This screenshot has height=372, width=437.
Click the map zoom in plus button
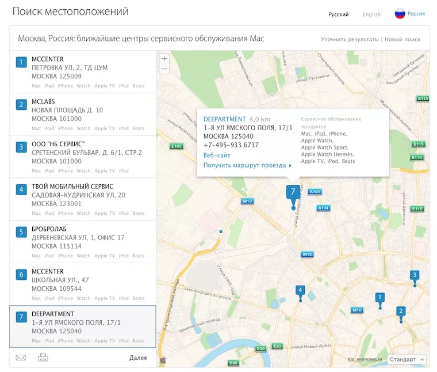pos(164,59)
